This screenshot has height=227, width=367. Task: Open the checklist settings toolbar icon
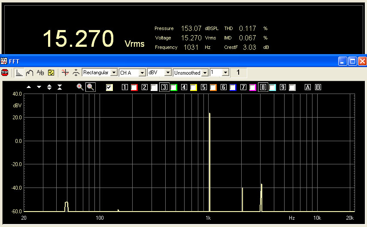point(51,73)
